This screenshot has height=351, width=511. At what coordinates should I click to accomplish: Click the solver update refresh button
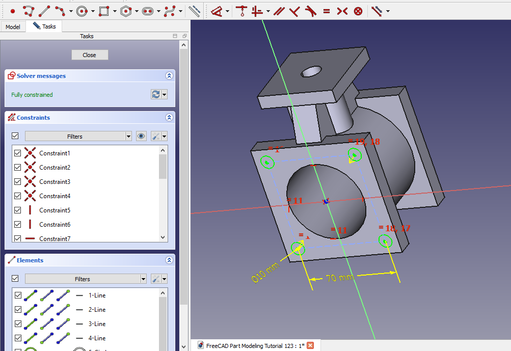(155, 95)
